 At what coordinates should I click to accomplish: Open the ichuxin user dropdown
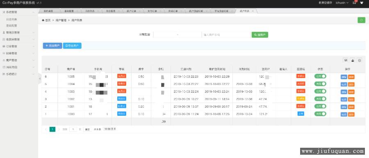[x=342, y=3]
